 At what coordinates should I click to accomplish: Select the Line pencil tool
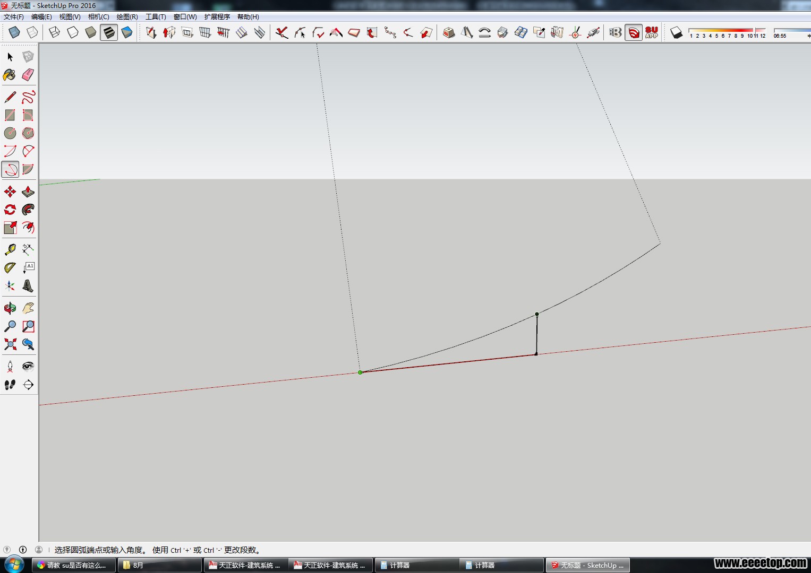coord(10,97)
